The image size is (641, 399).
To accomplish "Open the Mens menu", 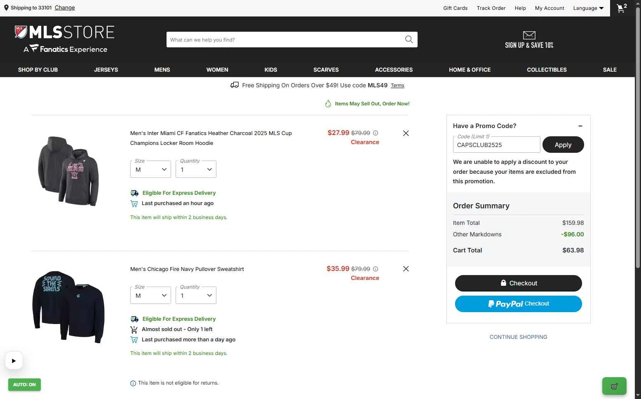I will pos(162,70).
